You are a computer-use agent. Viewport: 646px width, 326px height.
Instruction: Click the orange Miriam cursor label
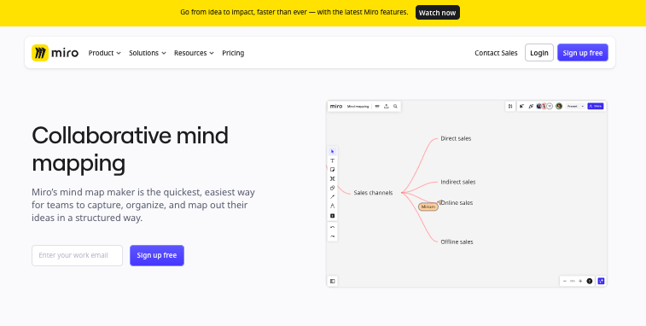click(428, 207)
